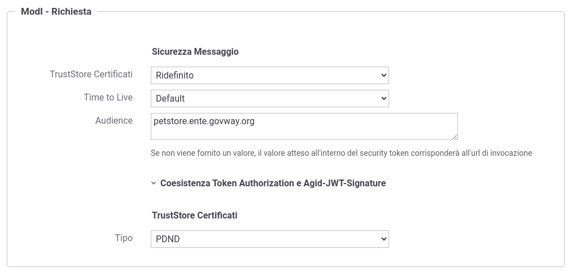Click the Tipo field label
The width and height of the screenshot is (572, 271).
(124, 238)
